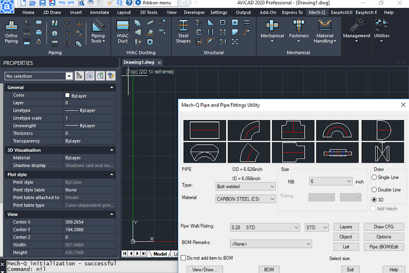Expand the Material CARBON STEEL dropdown

point(246,199)
